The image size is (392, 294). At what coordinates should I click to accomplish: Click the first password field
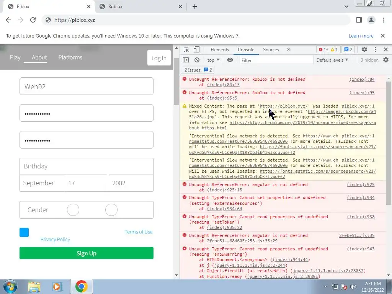point(87,113)
